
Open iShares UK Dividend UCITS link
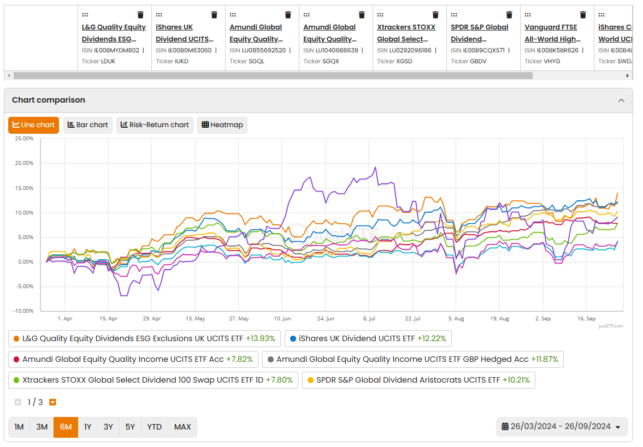point(185,33)
